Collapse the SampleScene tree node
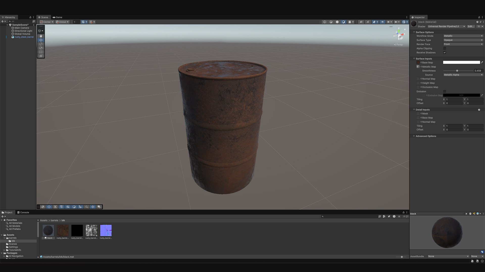Screen dimensions: 485x272 (x=7, y=25)
